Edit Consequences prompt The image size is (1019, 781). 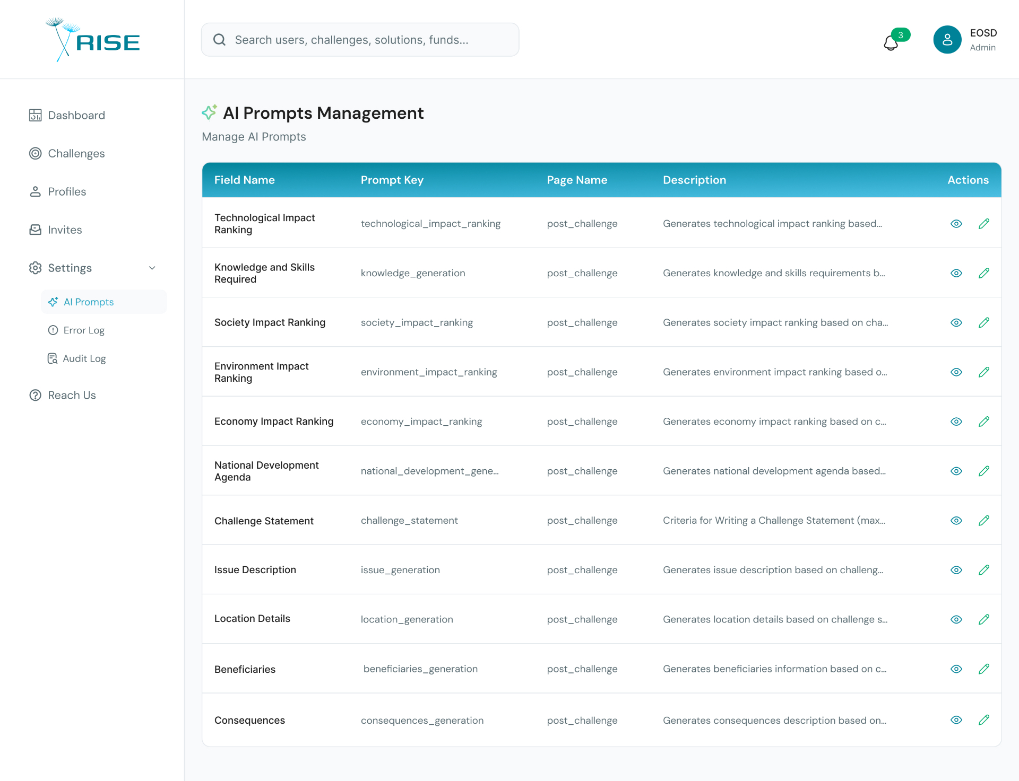coord(984,720)
